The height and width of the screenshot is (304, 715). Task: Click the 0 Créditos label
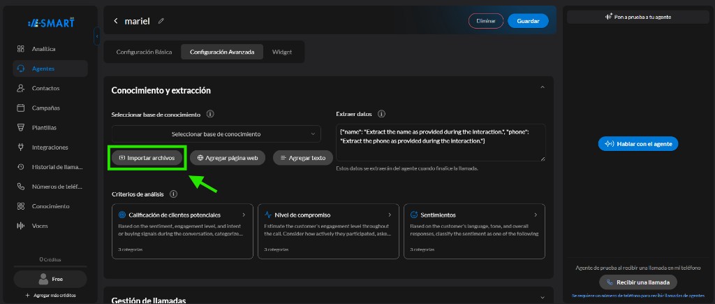click(50, 259)
